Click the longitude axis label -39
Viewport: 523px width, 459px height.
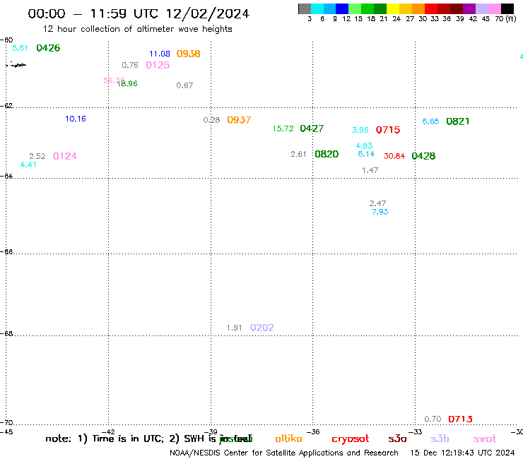coord(211,432)
